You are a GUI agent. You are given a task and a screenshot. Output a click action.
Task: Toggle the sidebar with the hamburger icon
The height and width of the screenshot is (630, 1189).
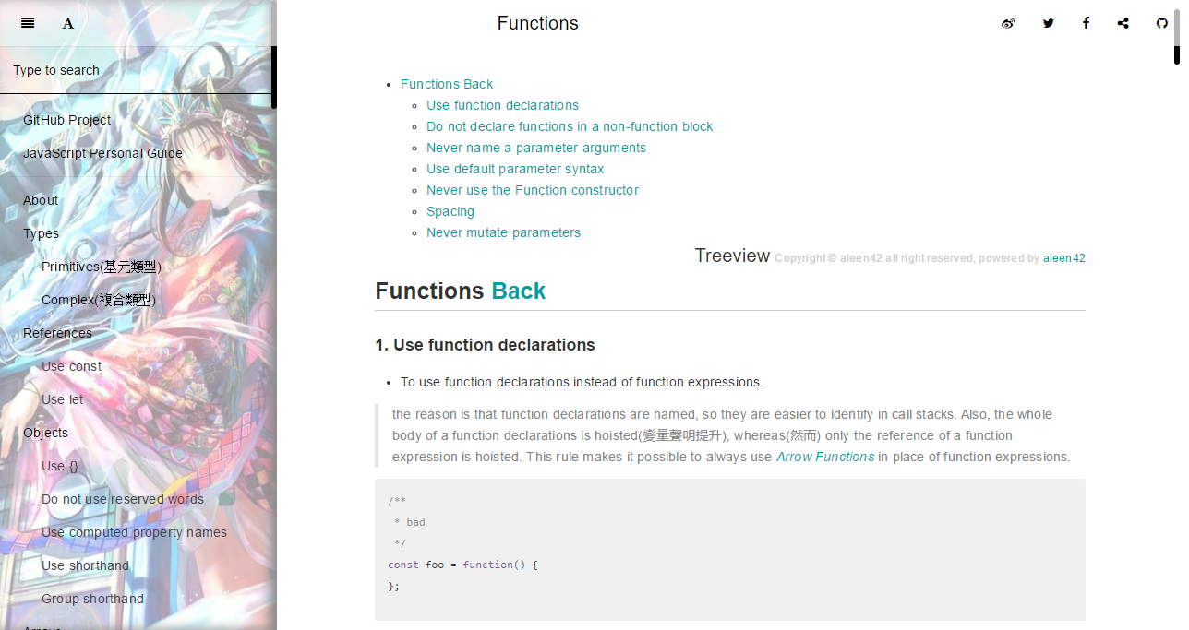(x=27, y=23)
